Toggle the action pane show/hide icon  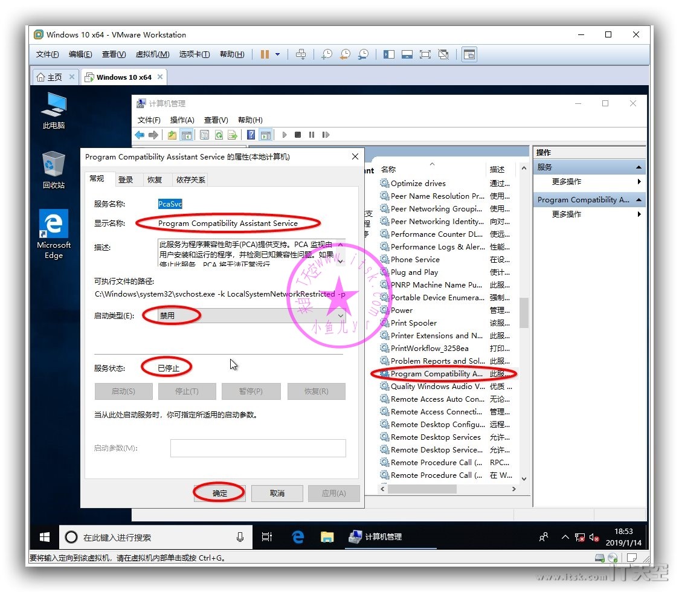[x=265, y=135]
